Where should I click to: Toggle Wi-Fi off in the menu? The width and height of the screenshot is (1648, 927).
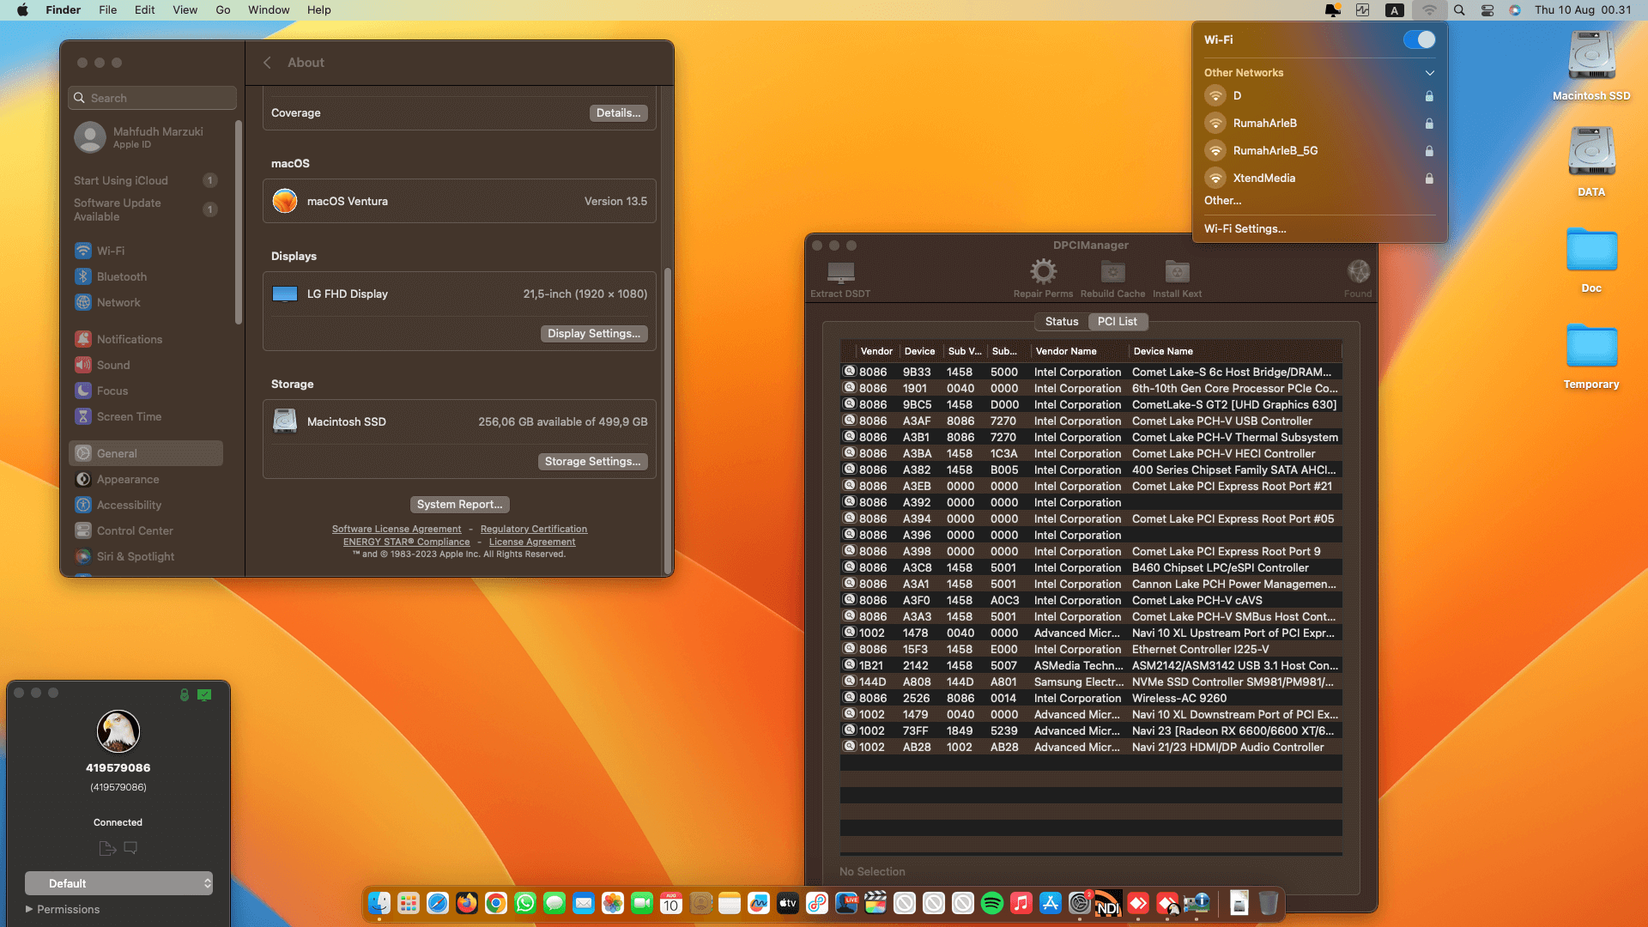(x=1418, y=39)
